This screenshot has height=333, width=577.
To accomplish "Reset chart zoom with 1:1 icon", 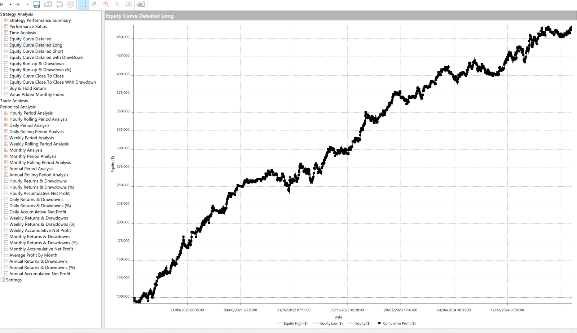I will (128, 4).
